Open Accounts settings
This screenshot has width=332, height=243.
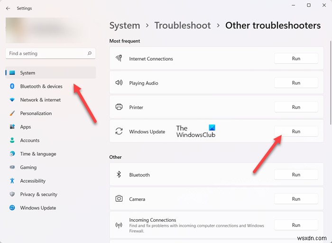click(51, 140)
